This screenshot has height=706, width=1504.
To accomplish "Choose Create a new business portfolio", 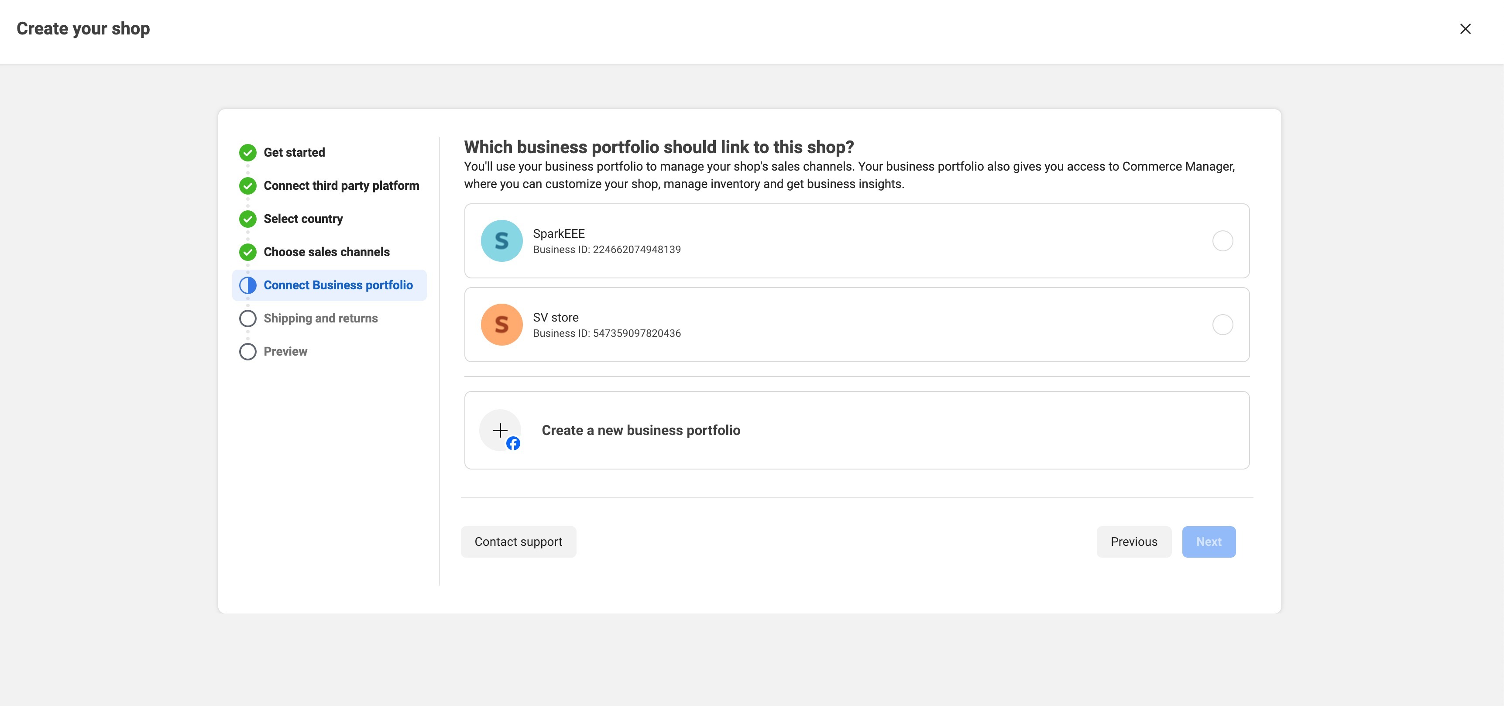I will tap(640, 431).
